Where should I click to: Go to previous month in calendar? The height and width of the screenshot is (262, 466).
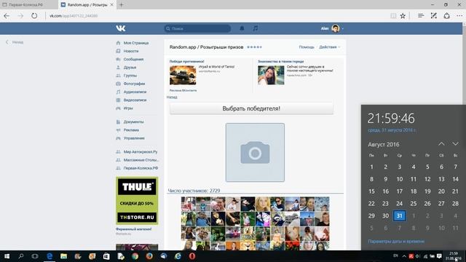(x=441, y=144)
